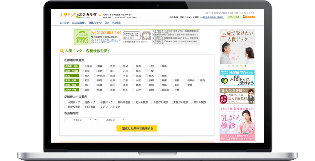Click the magnifier icon beside 人間ドック・各種検診を探す
Viewport: 315px width, 161px height.
[61, 51]
